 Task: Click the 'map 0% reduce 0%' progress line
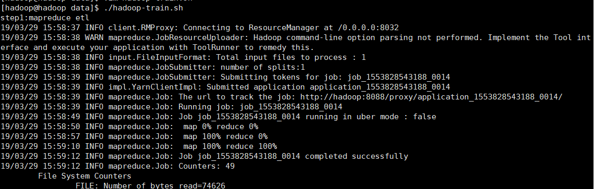tap(221, 127)
